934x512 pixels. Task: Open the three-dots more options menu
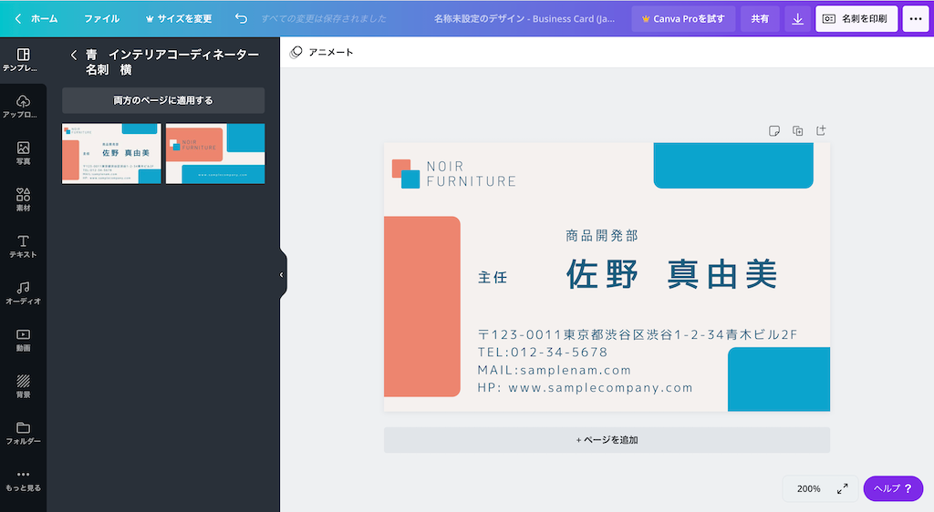(915, 18)
